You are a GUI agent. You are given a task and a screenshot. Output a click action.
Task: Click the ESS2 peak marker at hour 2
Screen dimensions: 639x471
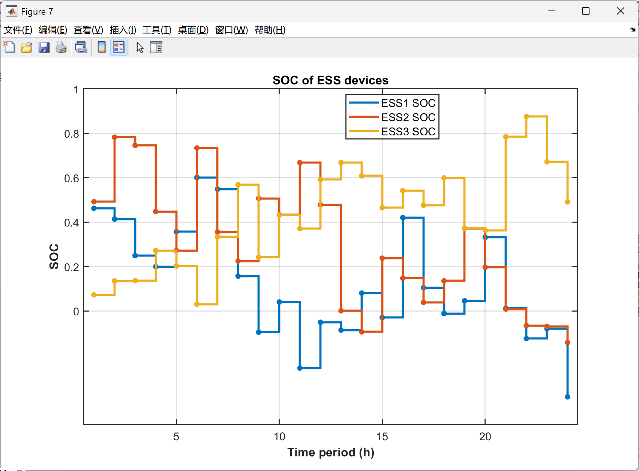point(114,137)
